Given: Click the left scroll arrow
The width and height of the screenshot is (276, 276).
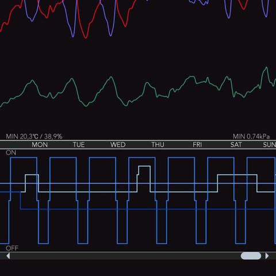Looking at the screenshot, I should coord(8,256).
